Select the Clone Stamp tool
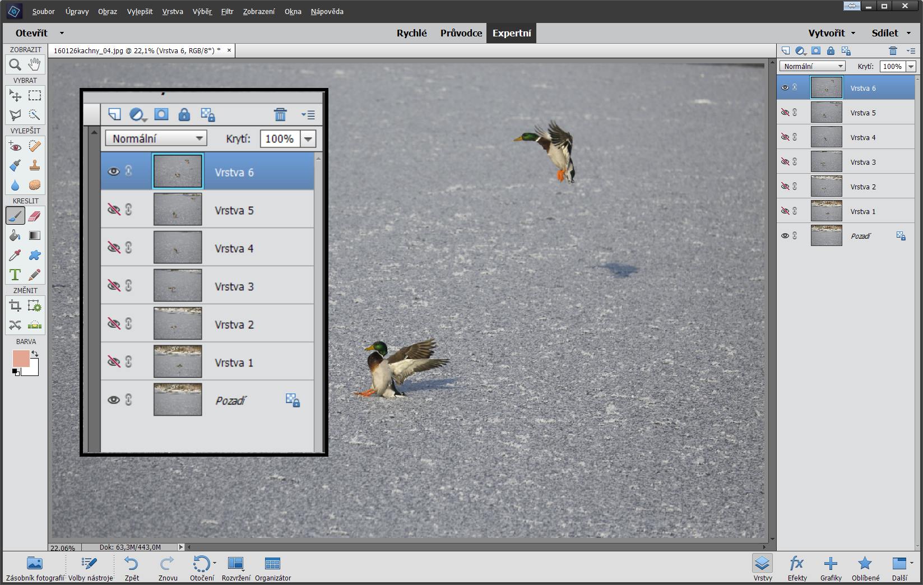The width and height of the screenshot is (923, 585). click(34, 165)
